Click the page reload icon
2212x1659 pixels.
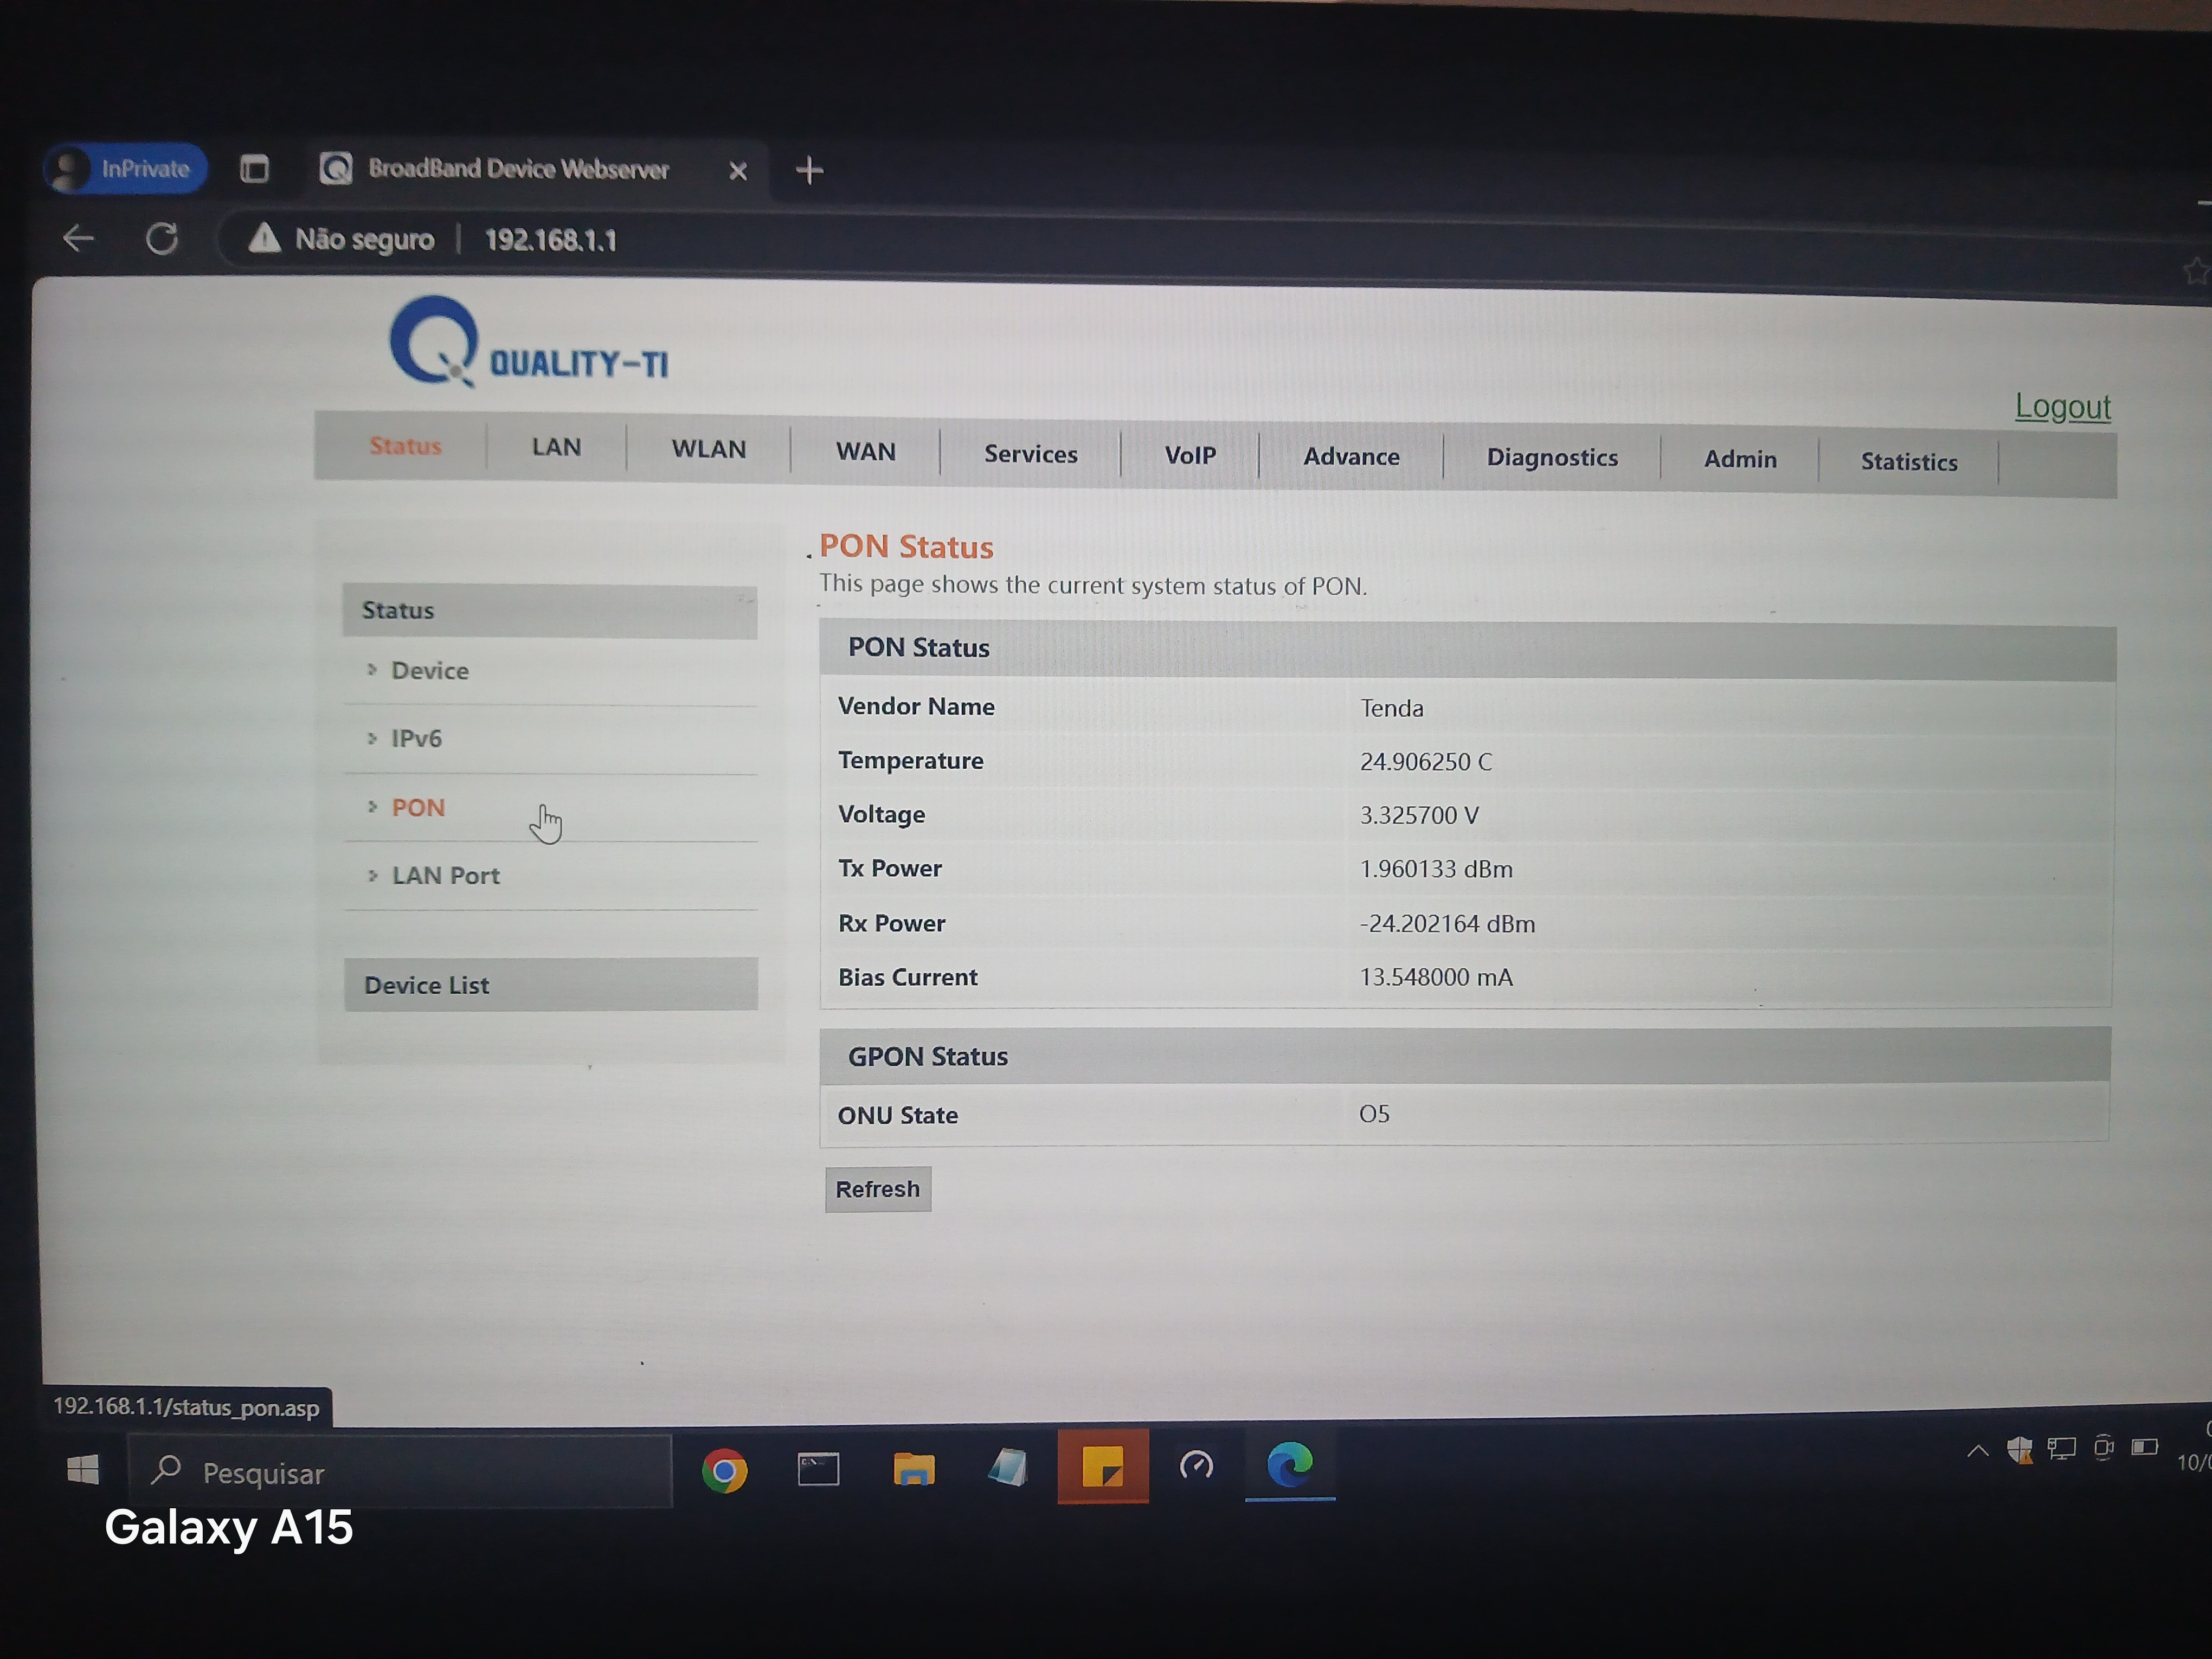162,239
